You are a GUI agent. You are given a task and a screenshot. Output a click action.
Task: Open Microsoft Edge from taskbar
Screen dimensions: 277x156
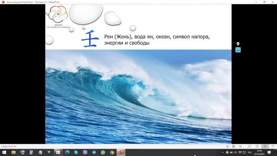[67, 152]
